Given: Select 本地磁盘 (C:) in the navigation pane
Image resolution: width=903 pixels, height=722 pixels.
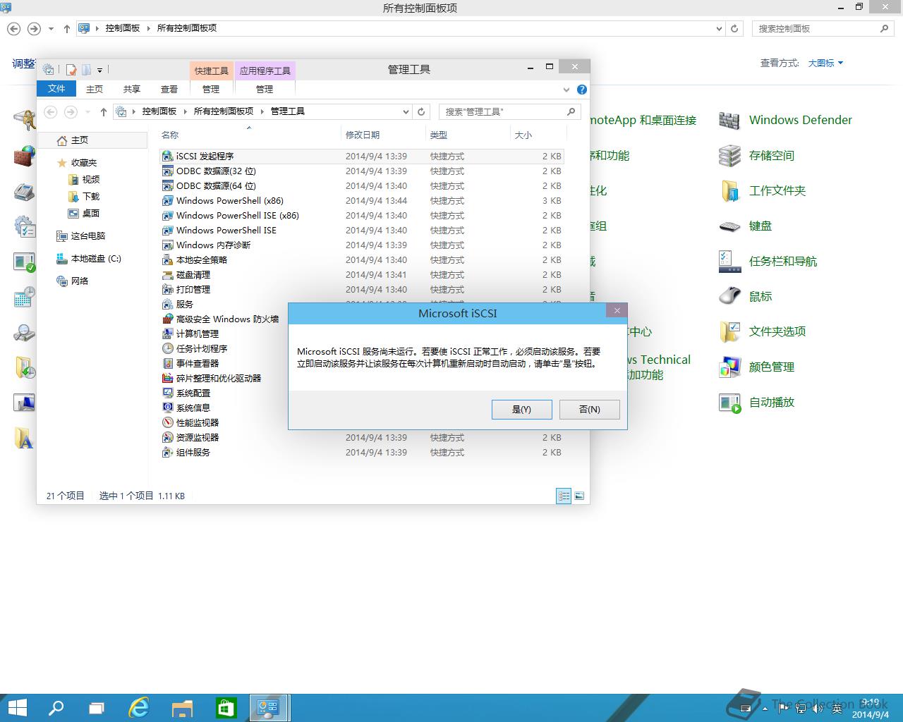Looking at the screenshot, I should (88, 259).
